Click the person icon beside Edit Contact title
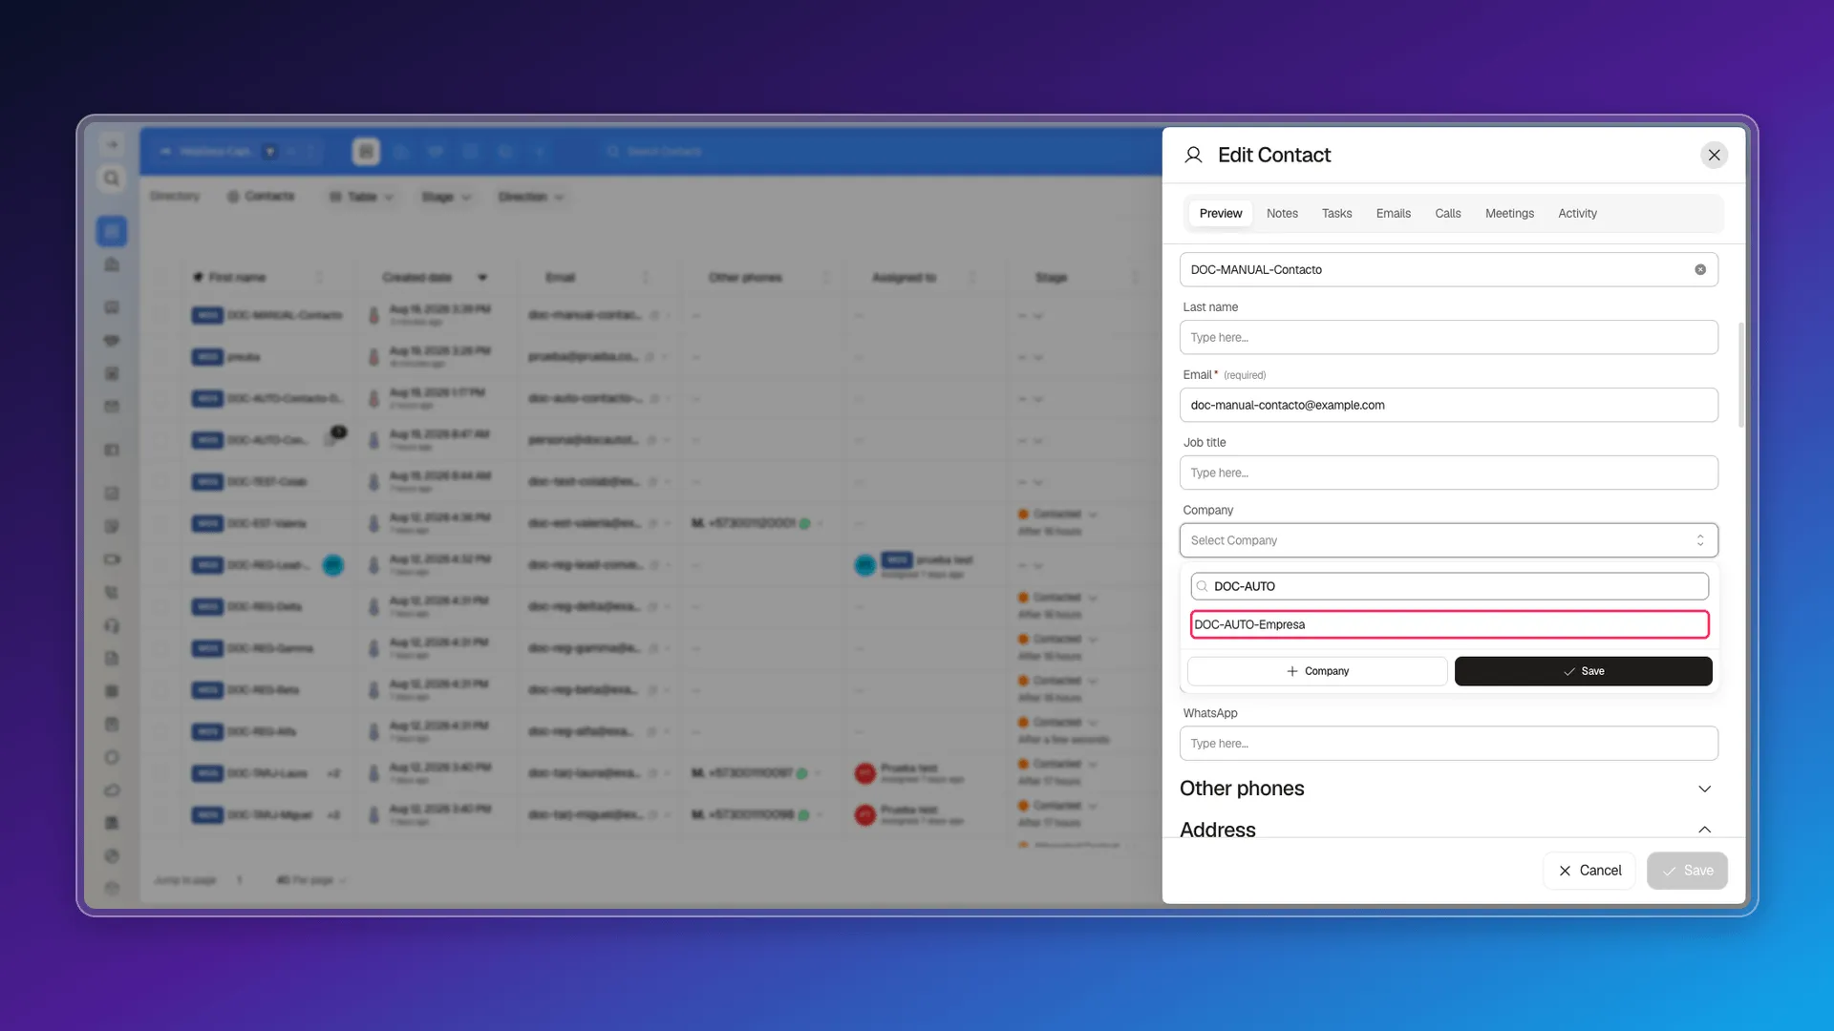Image resolution: width=1834 pixels, height=1031 pixels. coord(1193,155)
